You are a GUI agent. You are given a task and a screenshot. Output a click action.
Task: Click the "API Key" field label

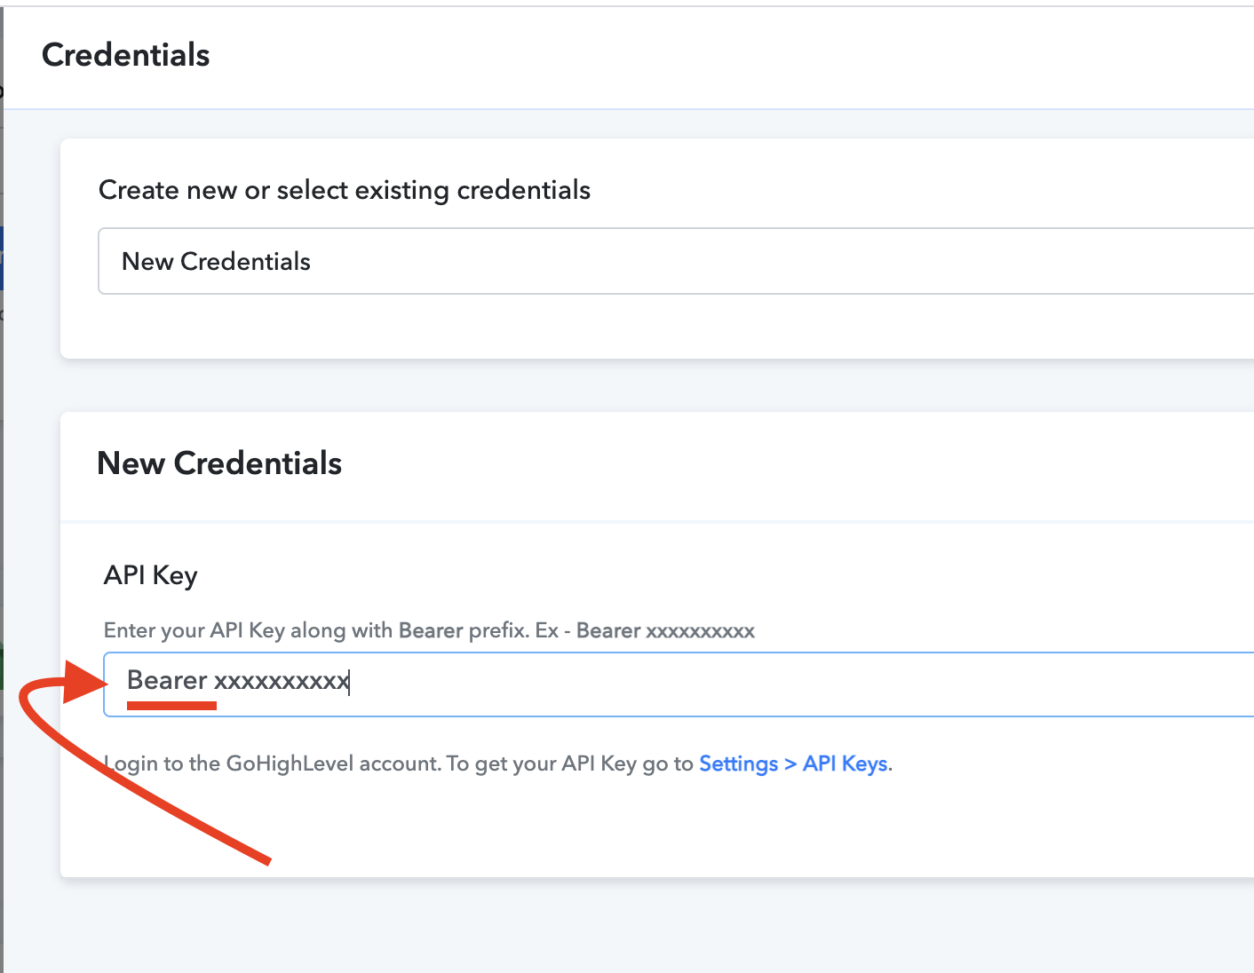[x=151, y=575]
